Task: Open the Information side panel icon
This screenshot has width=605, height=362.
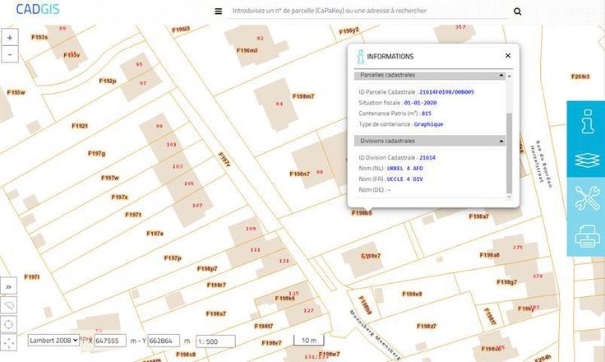Action: pos(586,121)
